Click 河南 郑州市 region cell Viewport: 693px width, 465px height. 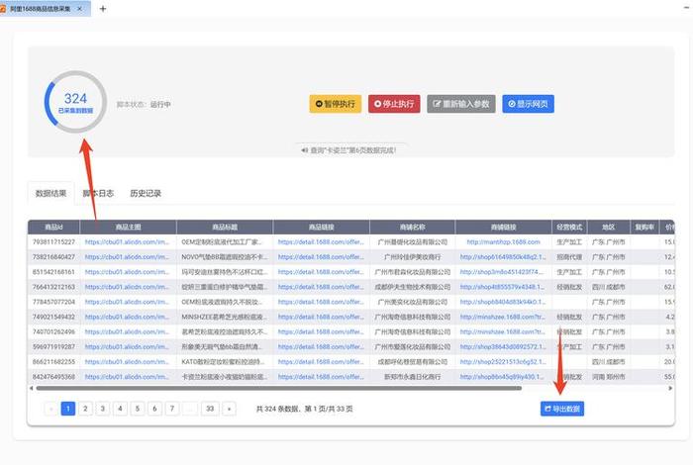click(x=609, y=377)
